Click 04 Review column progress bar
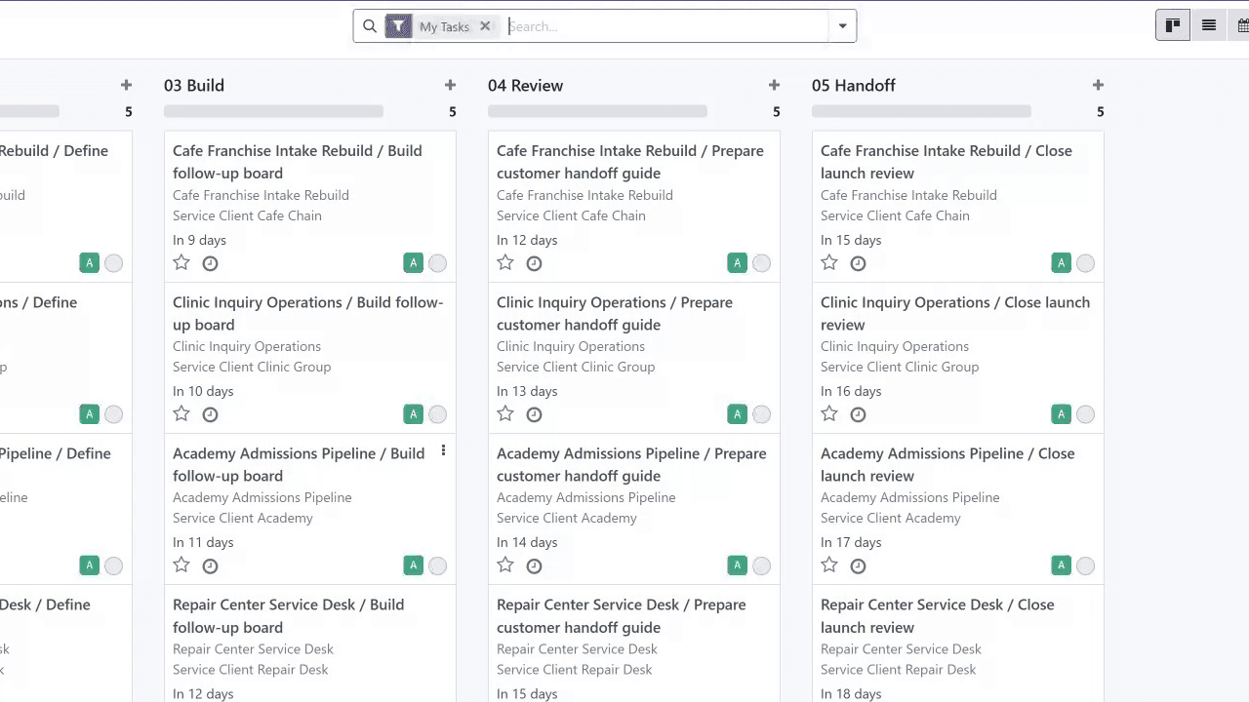This screenshot has width=1249, height=702. point(597,112)
